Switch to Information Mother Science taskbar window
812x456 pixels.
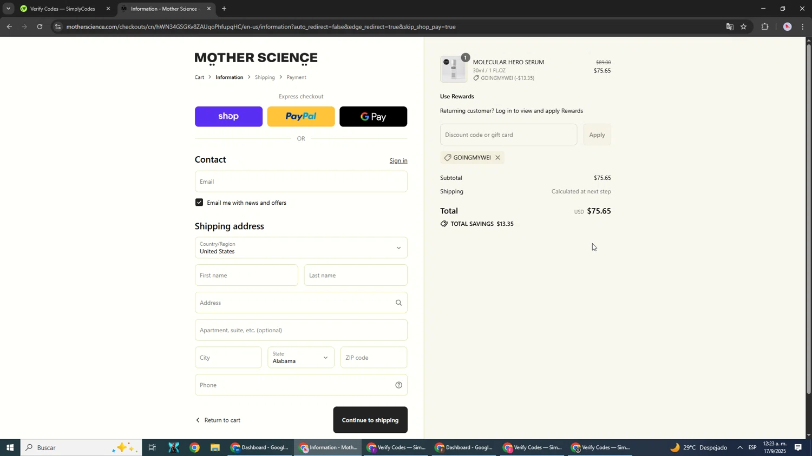coord(328,447)
